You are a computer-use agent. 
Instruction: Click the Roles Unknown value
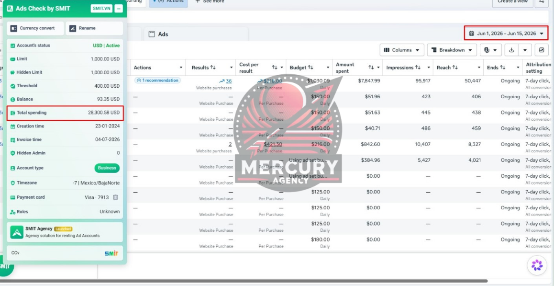[110, 212]
